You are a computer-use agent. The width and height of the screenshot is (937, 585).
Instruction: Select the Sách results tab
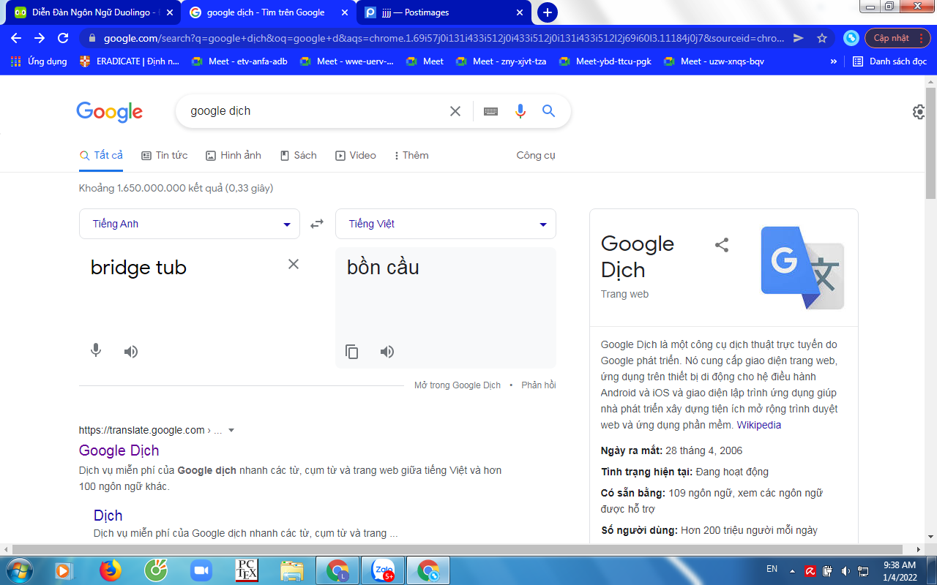pyautogui.click(x=299, y=155)
